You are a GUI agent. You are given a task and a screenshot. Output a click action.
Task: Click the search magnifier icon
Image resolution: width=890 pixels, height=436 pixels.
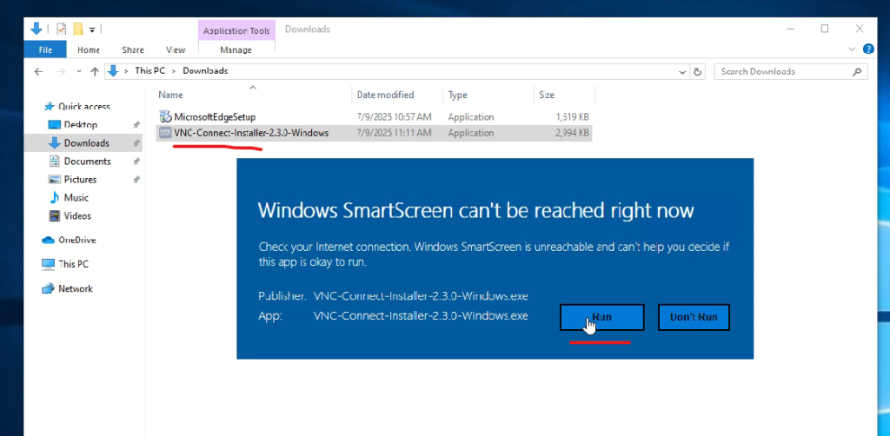(x=857, y=72)
